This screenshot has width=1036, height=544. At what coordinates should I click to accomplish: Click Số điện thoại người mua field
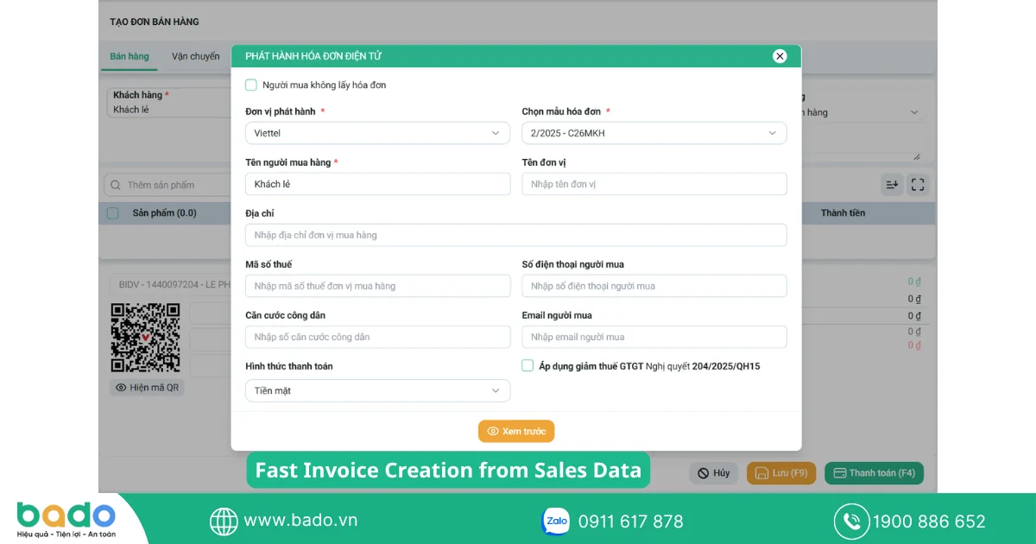click(x=654, y=286)
